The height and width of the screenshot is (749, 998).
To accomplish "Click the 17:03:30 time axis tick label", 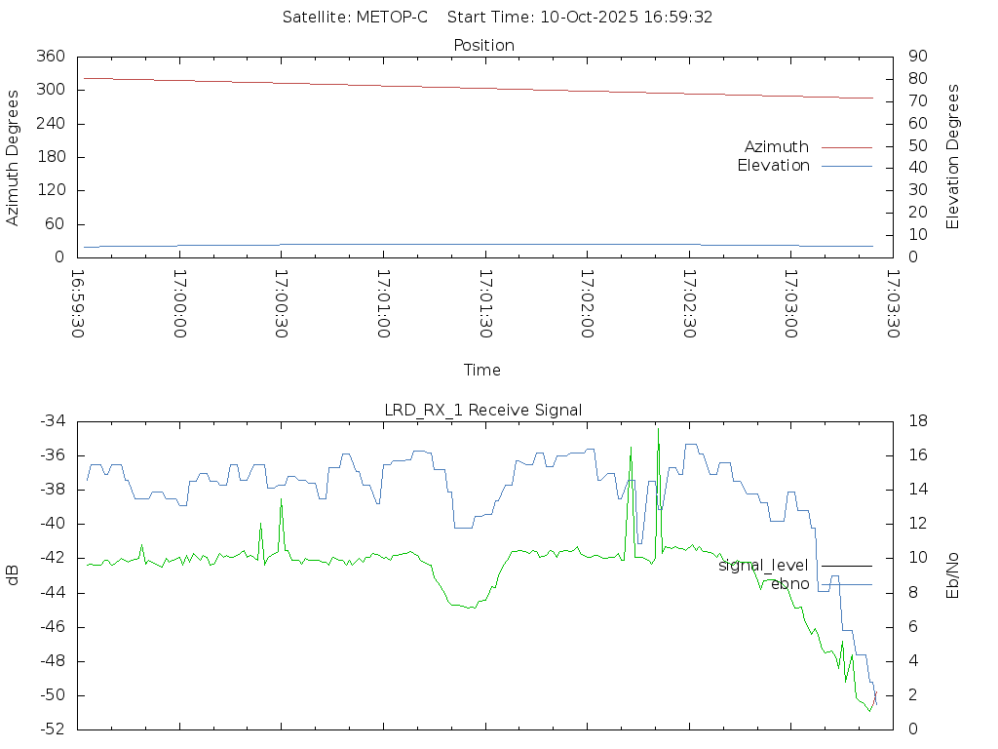I will pos(893,304).
